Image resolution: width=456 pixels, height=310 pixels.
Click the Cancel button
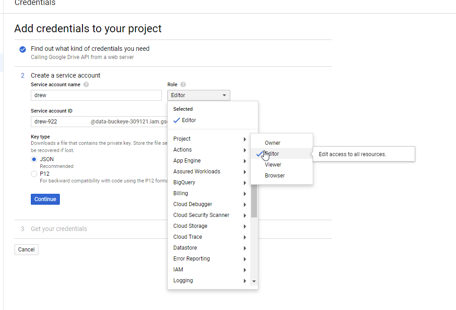point(26,249)
